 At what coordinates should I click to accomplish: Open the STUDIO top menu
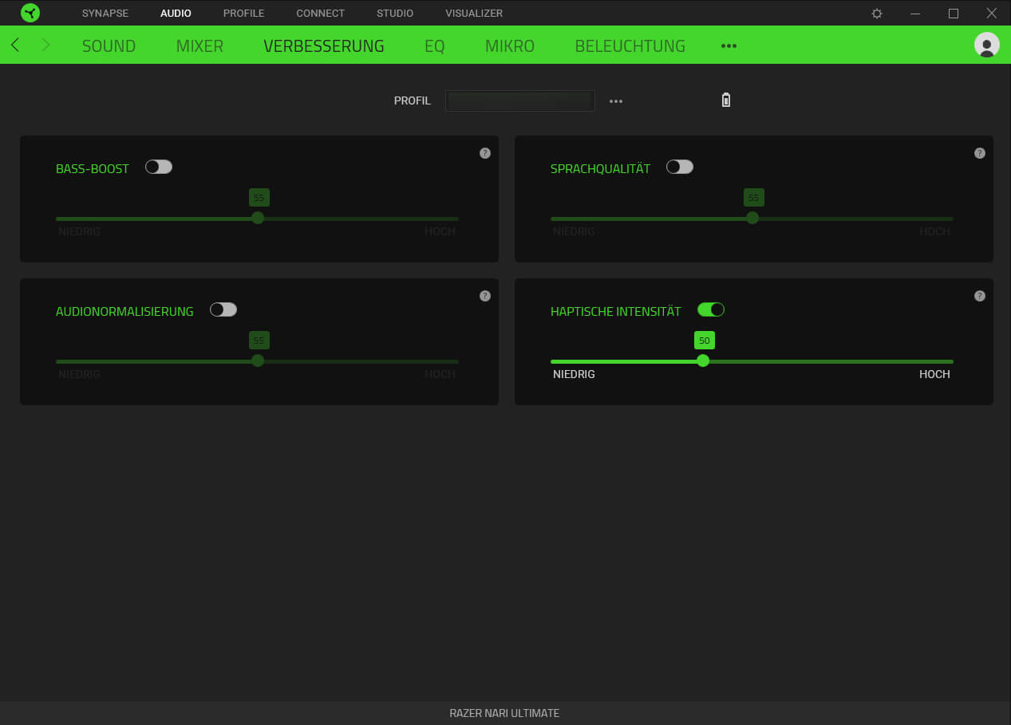click(395, 14)
